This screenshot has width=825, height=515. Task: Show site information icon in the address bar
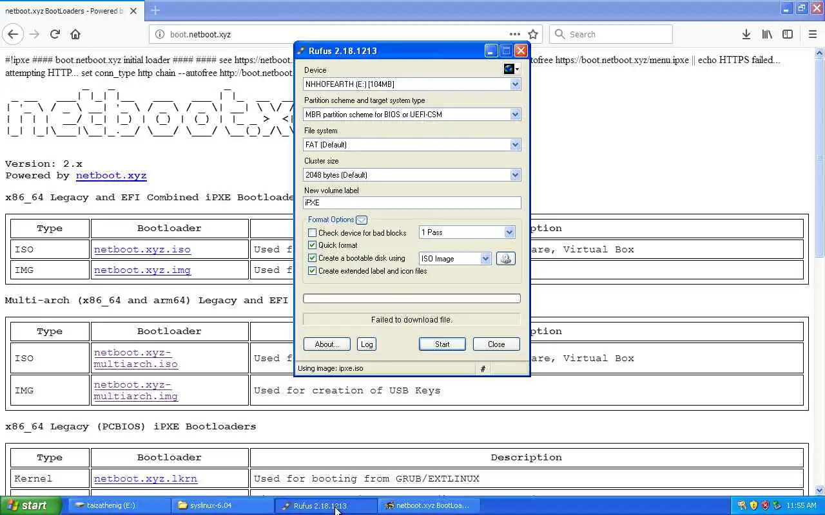tap(159, 34)
